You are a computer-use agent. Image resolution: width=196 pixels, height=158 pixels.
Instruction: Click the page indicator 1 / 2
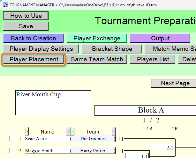tap(151, 120)
